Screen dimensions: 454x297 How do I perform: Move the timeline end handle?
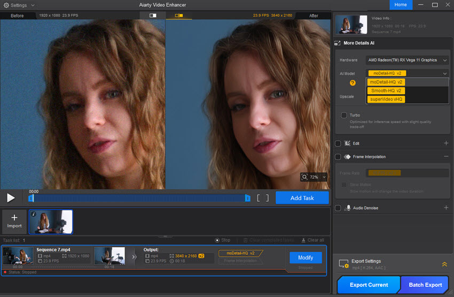247,198
